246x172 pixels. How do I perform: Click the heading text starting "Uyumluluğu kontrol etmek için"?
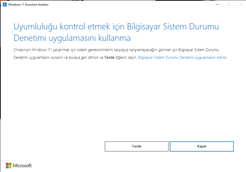point(116,32)
